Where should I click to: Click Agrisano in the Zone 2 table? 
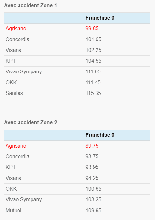coord(16,146)
